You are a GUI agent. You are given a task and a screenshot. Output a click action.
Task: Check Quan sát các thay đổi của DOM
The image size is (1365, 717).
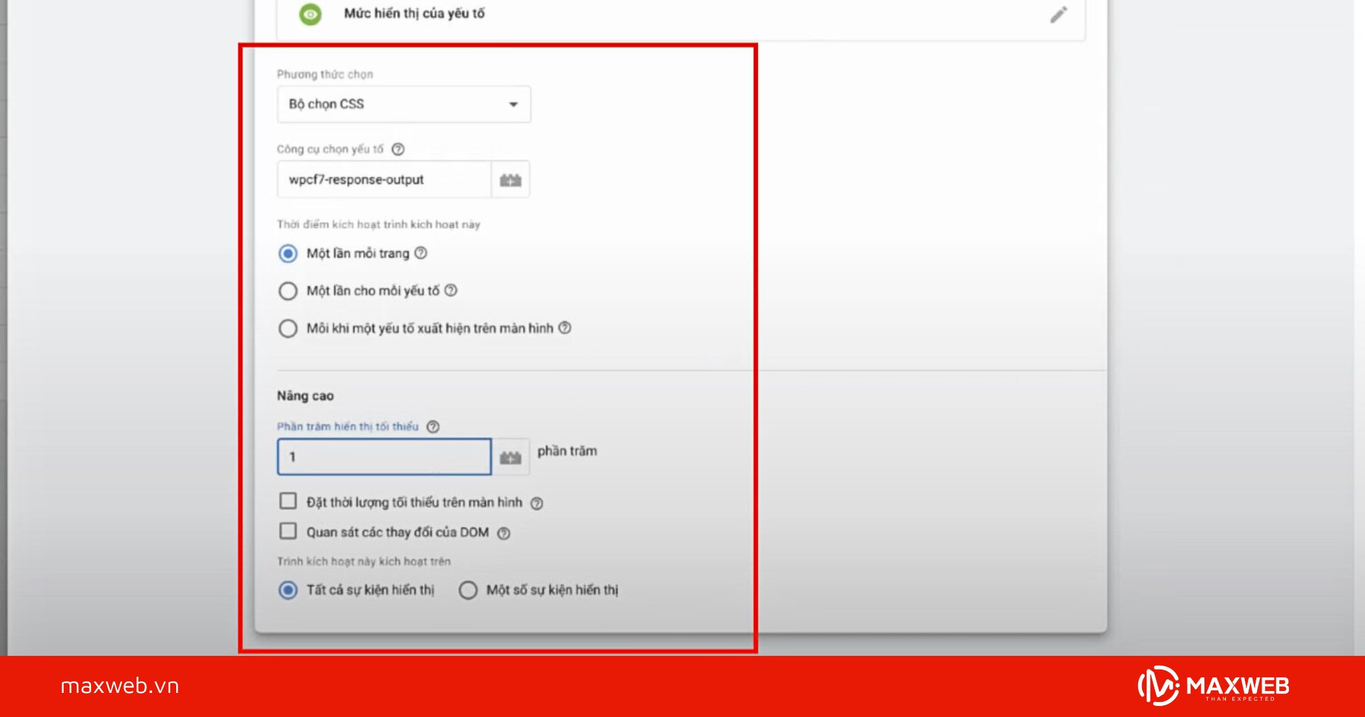point(288,531)
